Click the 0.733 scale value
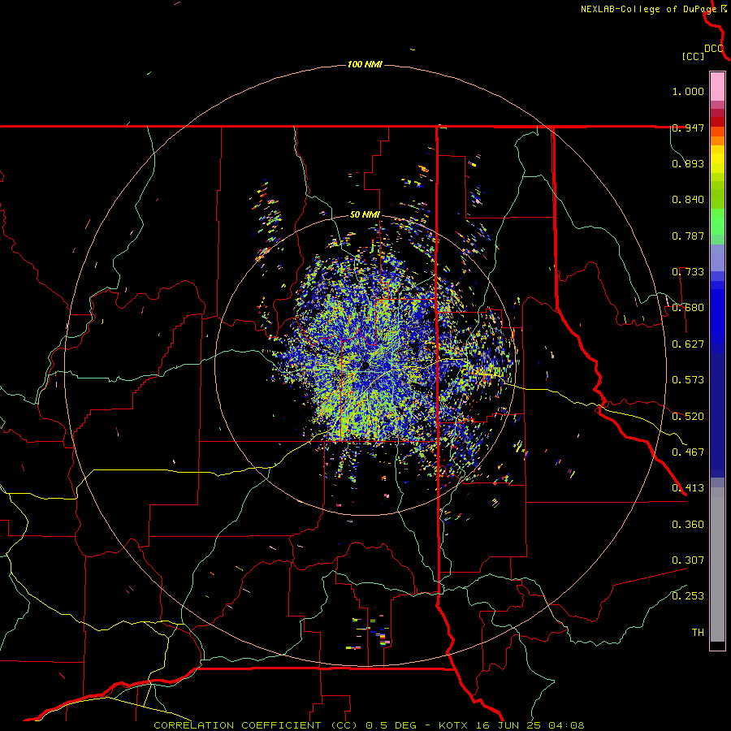The image size is (731, 731). click(x=688, y=272)
